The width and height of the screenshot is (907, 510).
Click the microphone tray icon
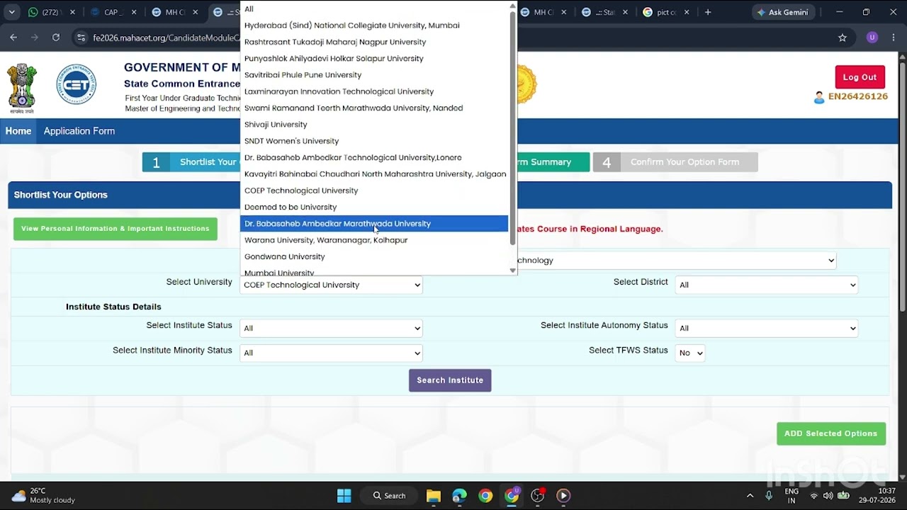(x=769, y=496)
